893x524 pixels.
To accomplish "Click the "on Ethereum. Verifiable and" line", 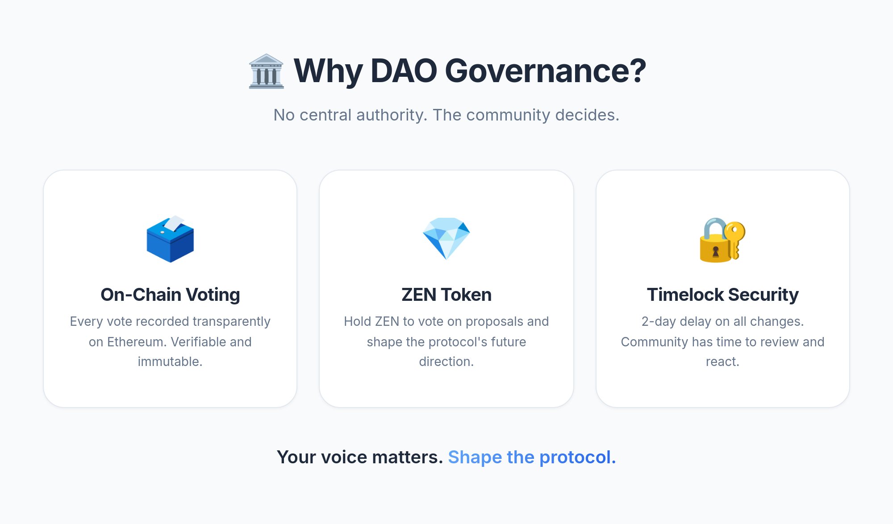I will [170, 342].
